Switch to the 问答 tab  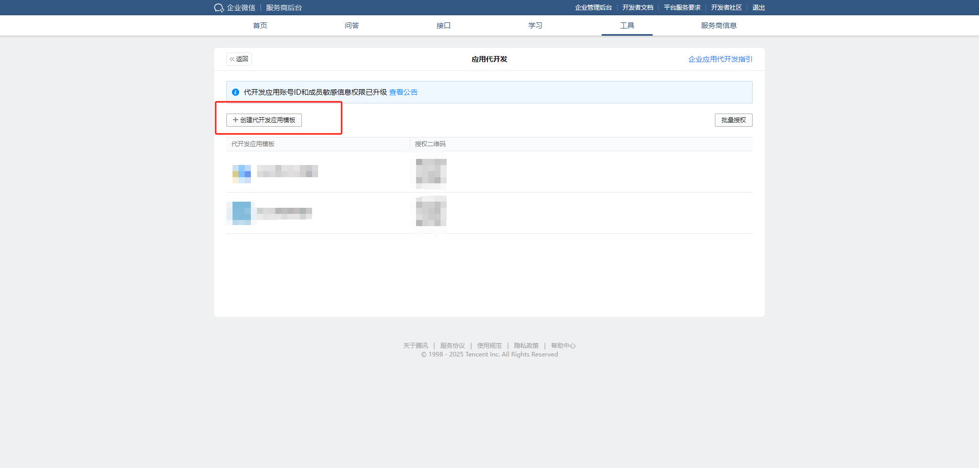coord(352,25)
